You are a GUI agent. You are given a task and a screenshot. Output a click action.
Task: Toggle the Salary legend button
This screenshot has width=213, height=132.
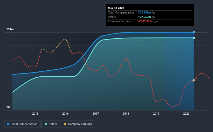(51, 124)
